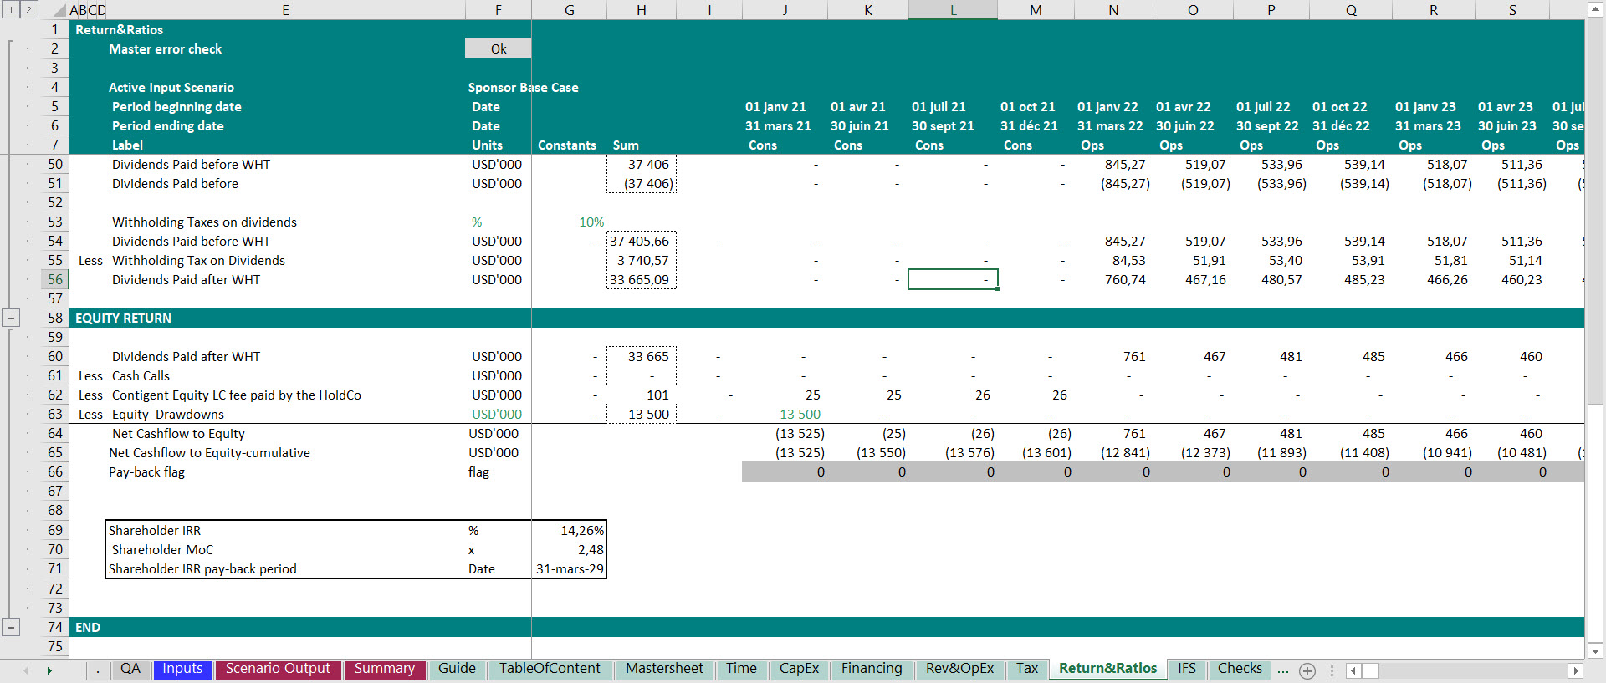Click horizontal scrollbar left arrow

pyautogui.click(x=1353, y=670)
